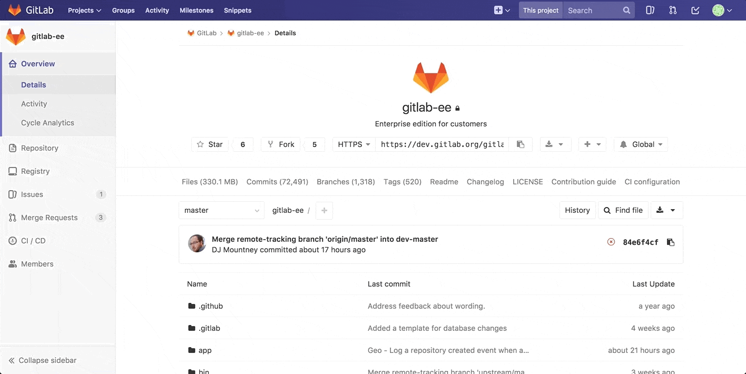Image resolution: width=746 pixels, height=374 pixels.
Task: Open the CI / CD section in the sidebar
Action: click(33, 241)
